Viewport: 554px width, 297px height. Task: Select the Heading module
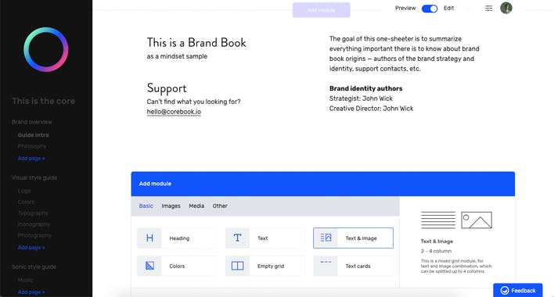(177, 238)
